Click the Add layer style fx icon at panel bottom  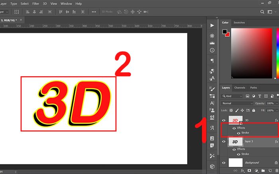tap(242, 170)
